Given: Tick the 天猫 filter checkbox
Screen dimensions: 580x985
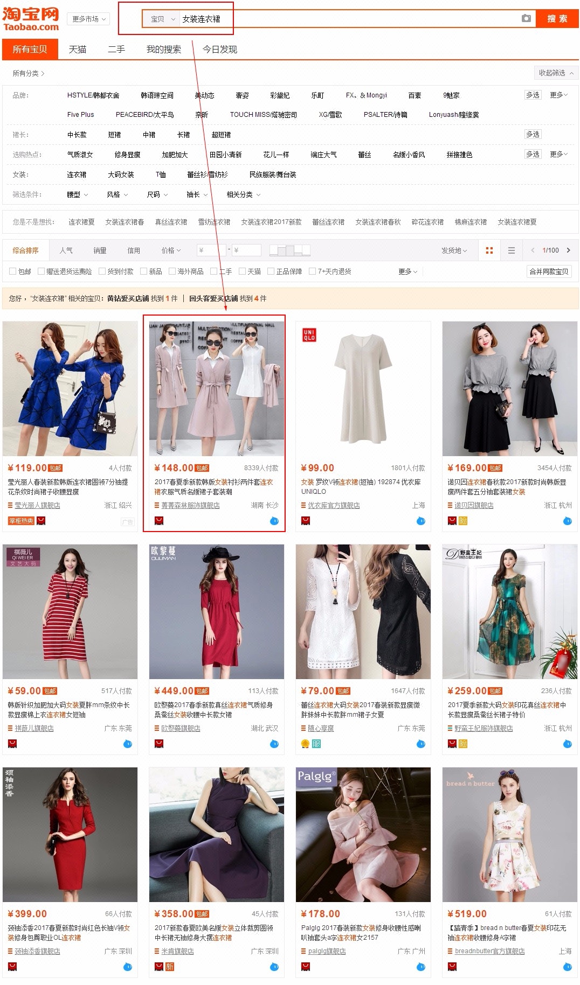Looking at the screenshot, I should click(242, 271).
